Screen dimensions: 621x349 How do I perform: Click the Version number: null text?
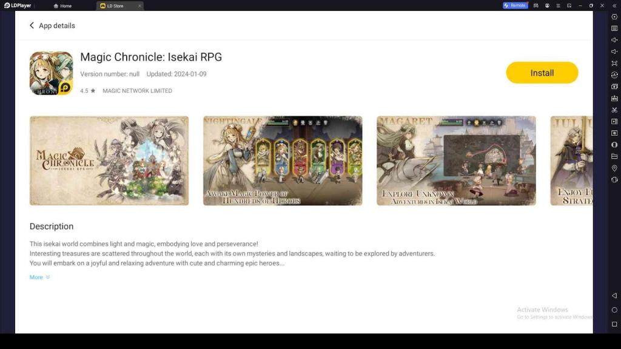tap(110, 74)
